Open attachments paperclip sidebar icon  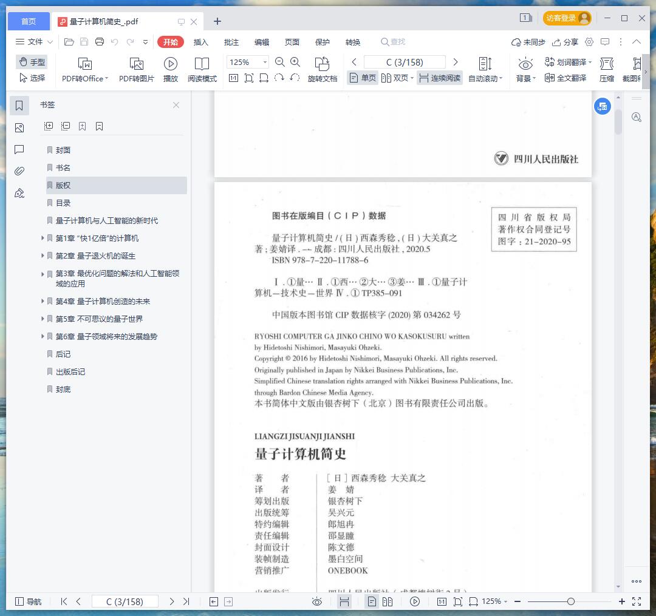point(19,171)
